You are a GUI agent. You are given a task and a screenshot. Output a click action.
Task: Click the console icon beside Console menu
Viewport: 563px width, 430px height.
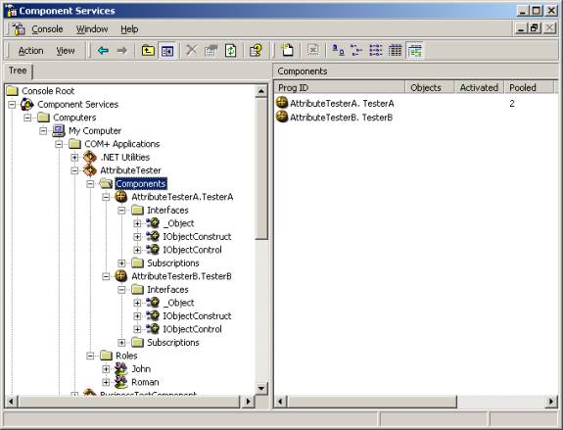click(x=19, y=29)
